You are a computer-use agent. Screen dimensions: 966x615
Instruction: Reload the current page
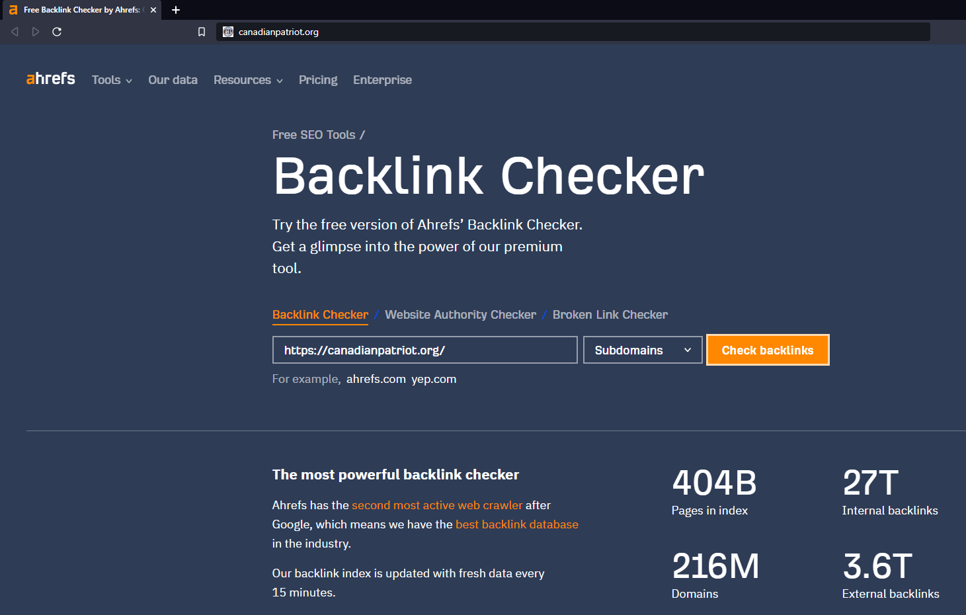tap(57, 32)
